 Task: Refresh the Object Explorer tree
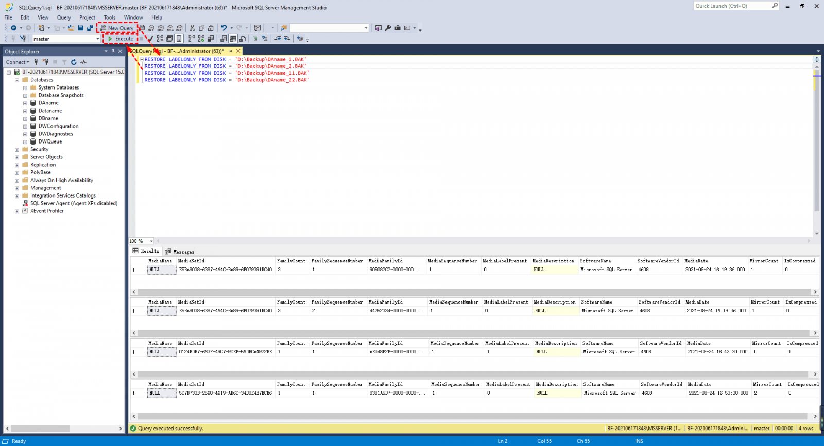(x=74, y=62)
